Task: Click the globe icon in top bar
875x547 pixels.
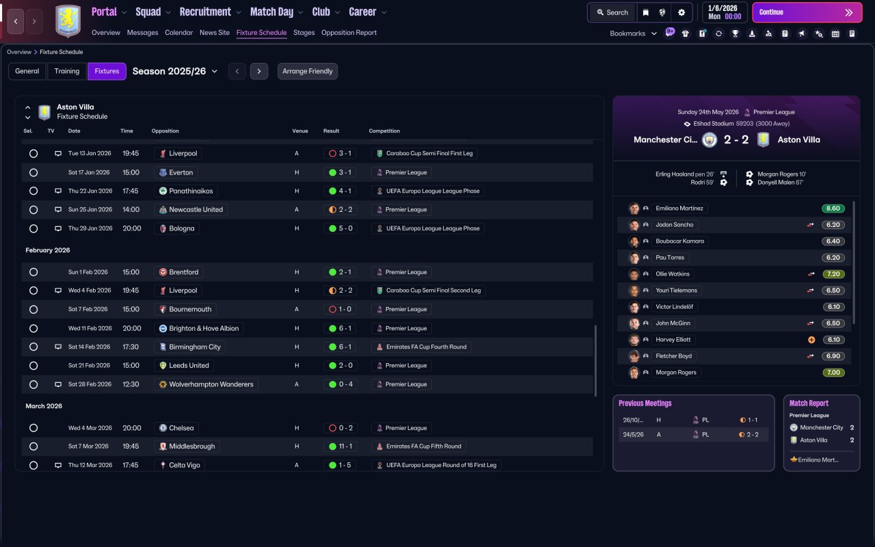Action: (662, 12)
